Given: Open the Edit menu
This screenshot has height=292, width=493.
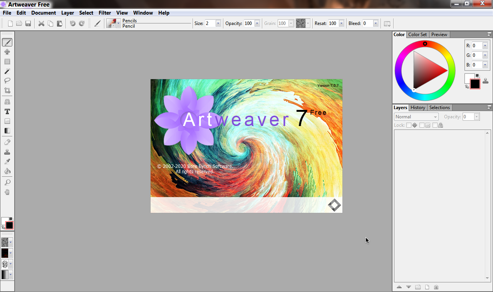Looking at the screenshot, I should 21,13.
